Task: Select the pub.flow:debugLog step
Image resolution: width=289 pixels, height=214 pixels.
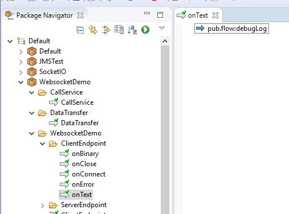Action: click(x=231, y=28)
